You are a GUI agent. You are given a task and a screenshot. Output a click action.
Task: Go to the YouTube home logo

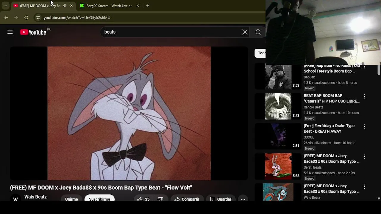[33, 32]
